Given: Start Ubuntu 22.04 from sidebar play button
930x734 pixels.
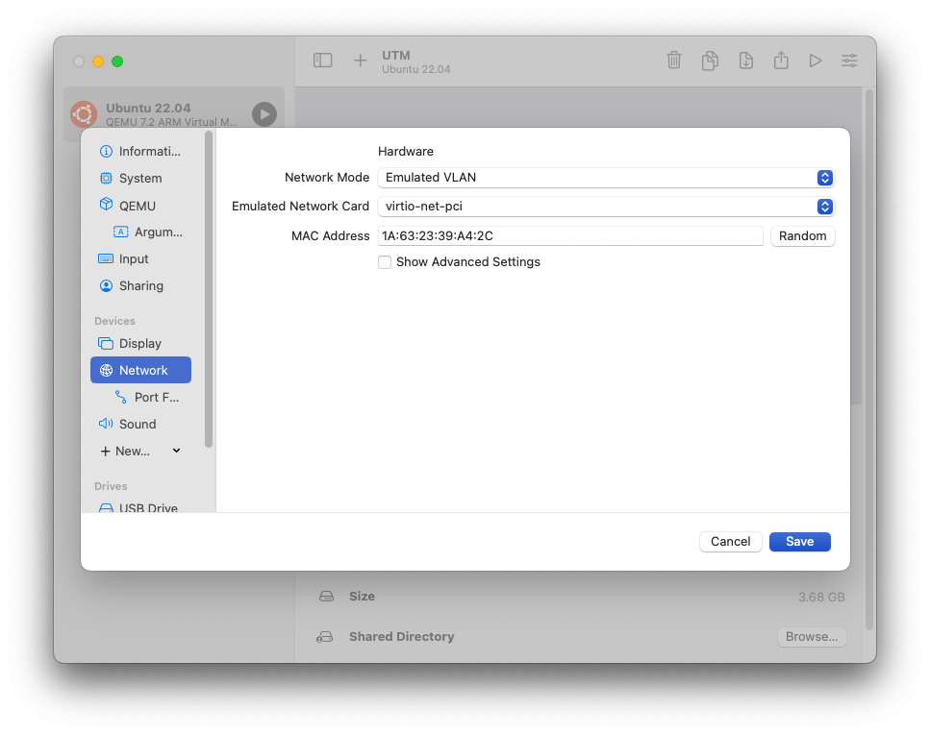Looking at the screenshot, I should click(264, 114).
